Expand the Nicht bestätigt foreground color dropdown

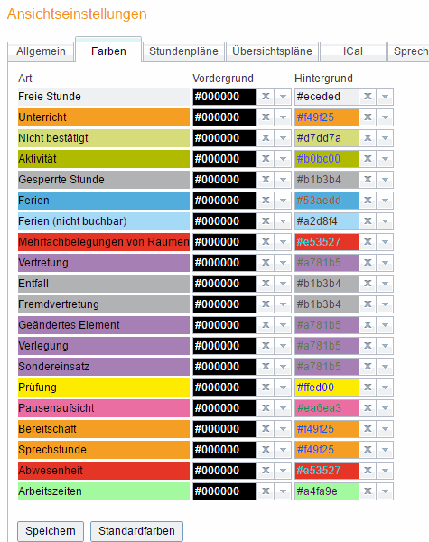click(x=283, y=138)
